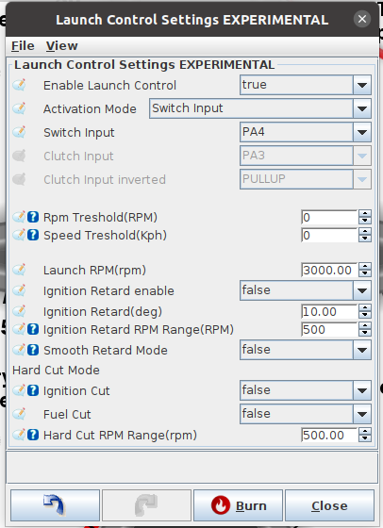Image resolution: width=383 pixels, height=528 pixels.
Task: Click the note icon beside Speed Treshold
Action: click(19, 235)
